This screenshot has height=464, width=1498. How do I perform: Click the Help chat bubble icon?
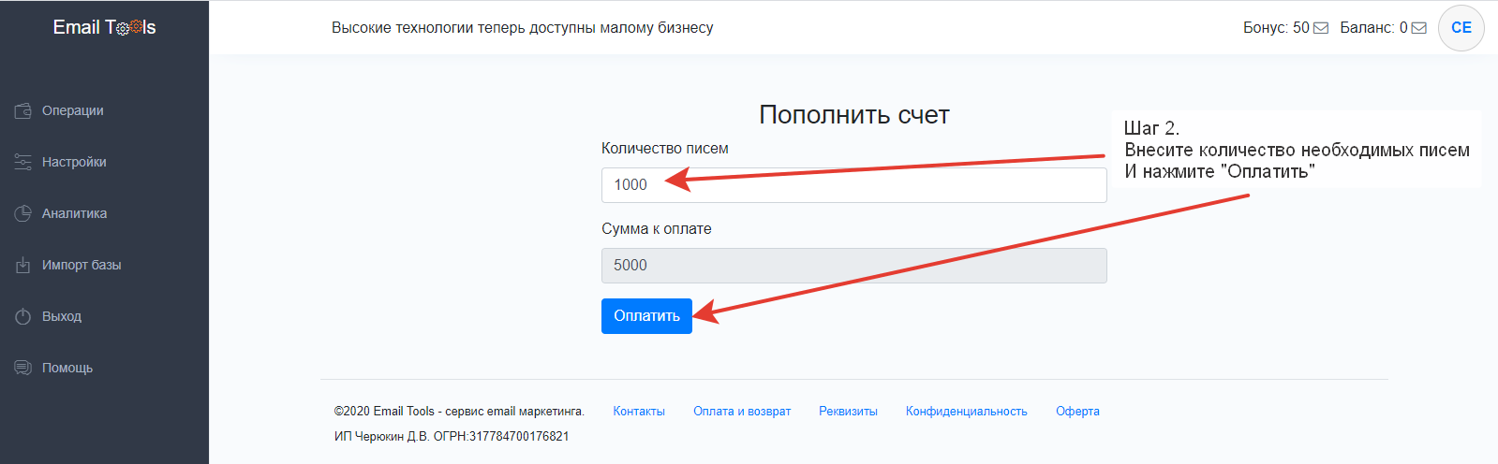tap(23, 369)
